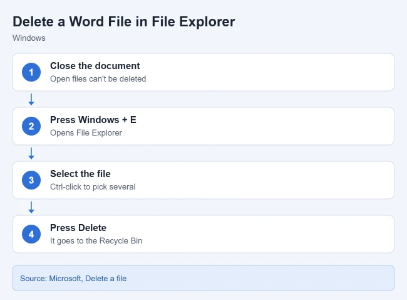Click the title "Delete a Word File in File Explorer"
407x300 pixels.
coord(124,21)
